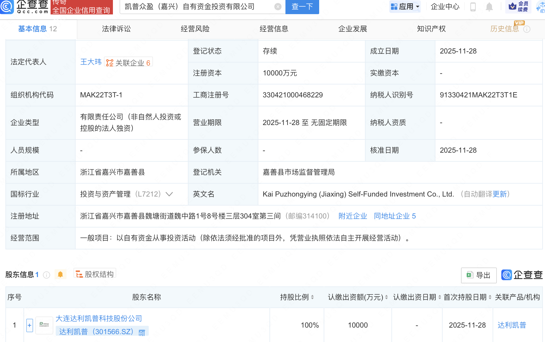
Task: Open 股权结构 equity structure view
Action: [95, 274]
